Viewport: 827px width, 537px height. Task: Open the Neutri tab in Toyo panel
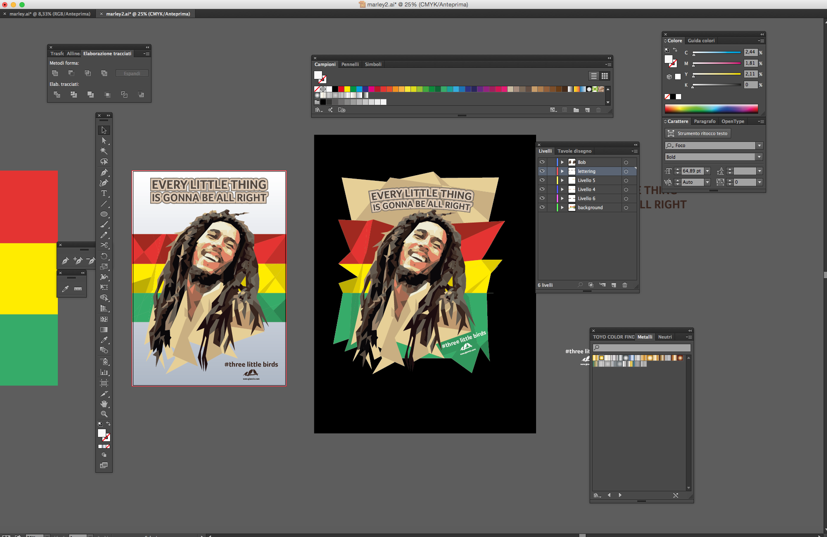[665, 337]
